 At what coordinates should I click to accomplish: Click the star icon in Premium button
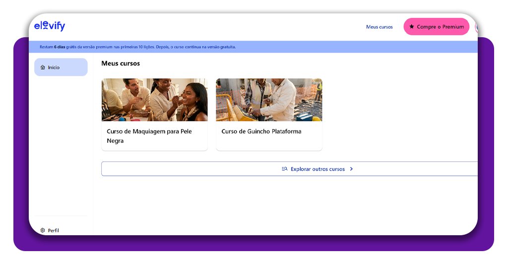click(412, 27)
